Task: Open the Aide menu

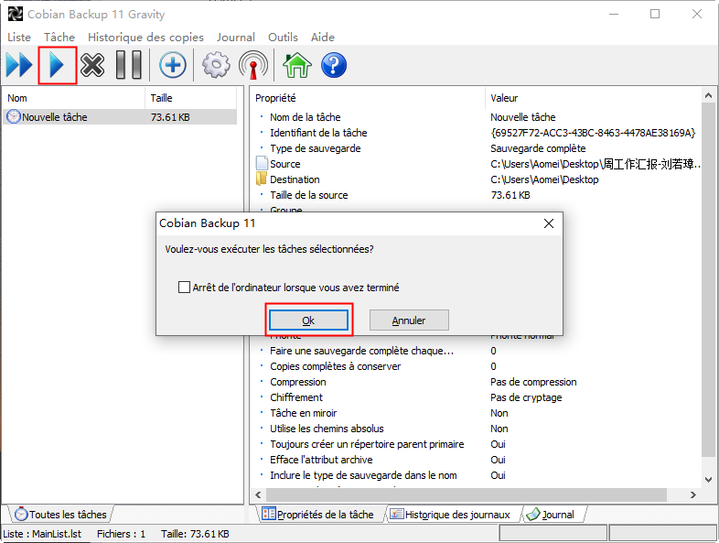Action: tap(323, 38)
